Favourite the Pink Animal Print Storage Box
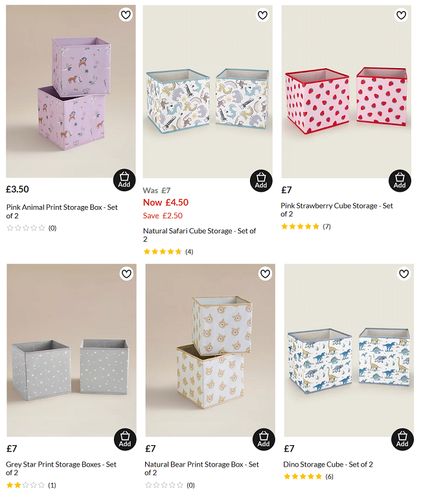The height and width of the screenshot is (497, 421). pyautogui.click(x=125, y=15)
